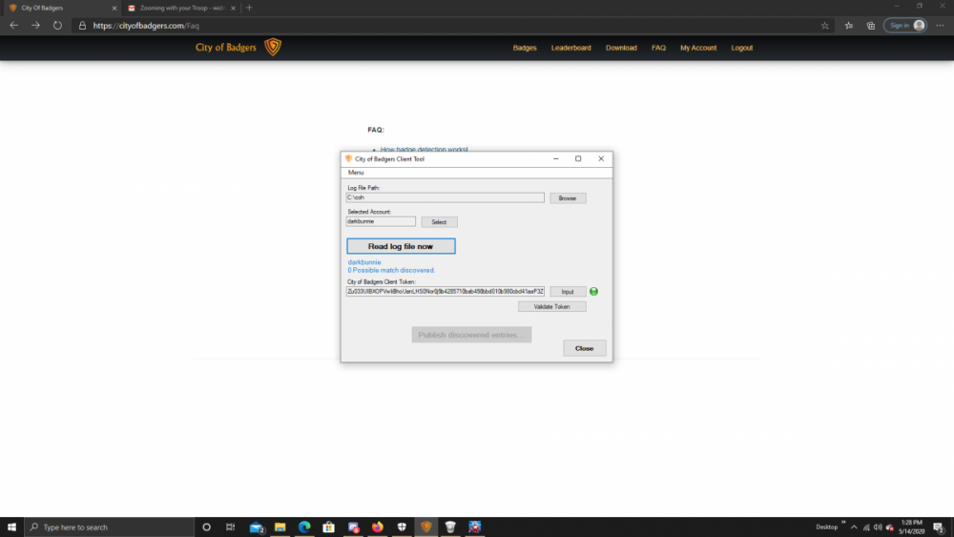Click the Log File Path field
This screenshot has width=954, height=537.
[x=445, y=197]
